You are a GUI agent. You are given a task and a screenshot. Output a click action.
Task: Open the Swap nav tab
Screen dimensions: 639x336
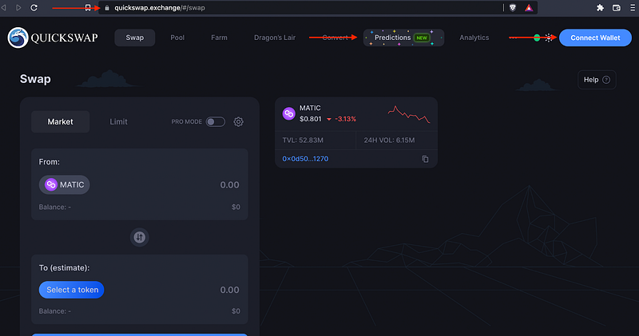click(134, 38)
